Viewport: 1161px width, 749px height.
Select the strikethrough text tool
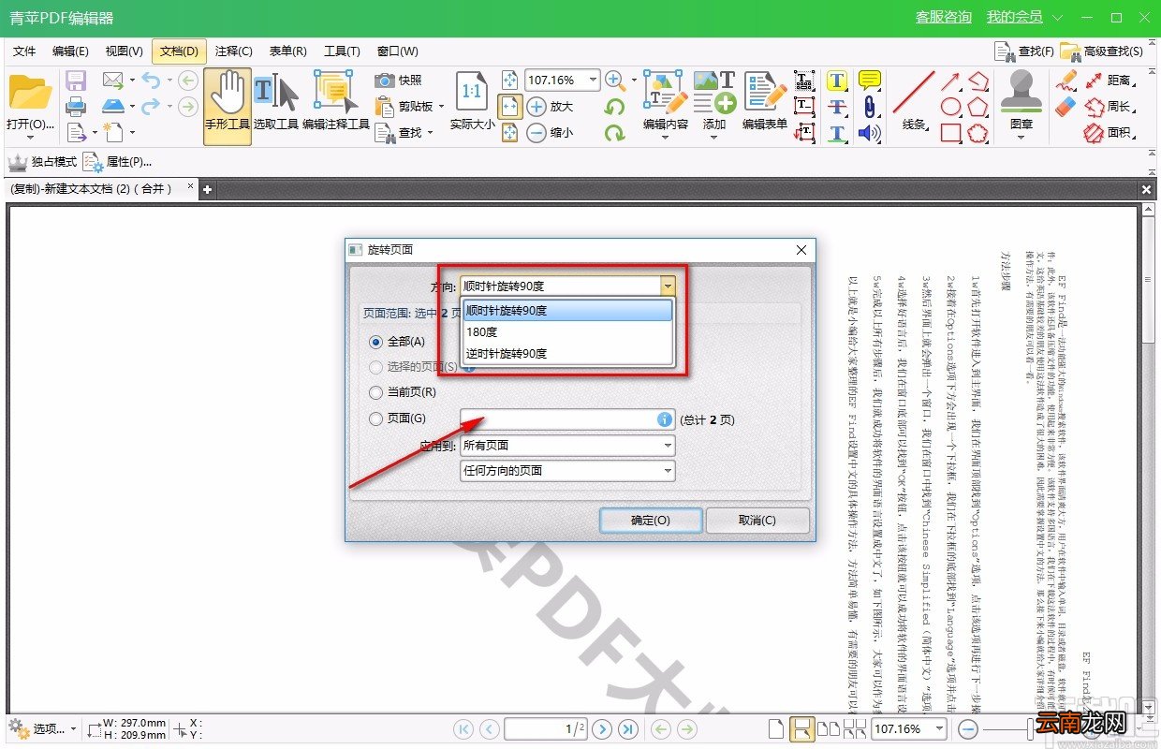(x=837, y=107)
